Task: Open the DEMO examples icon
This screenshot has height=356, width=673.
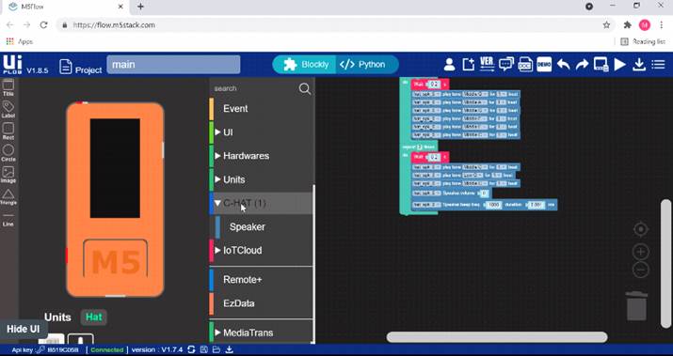Action: tap(544, 65)
